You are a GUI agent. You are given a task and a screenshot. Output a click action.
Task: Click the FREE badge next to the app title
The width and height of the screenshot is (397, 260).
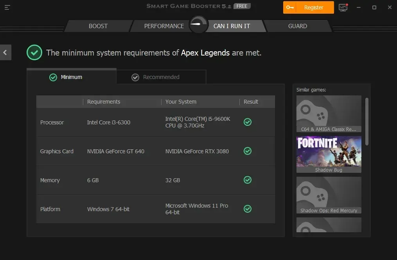click(x=242, y=6)
